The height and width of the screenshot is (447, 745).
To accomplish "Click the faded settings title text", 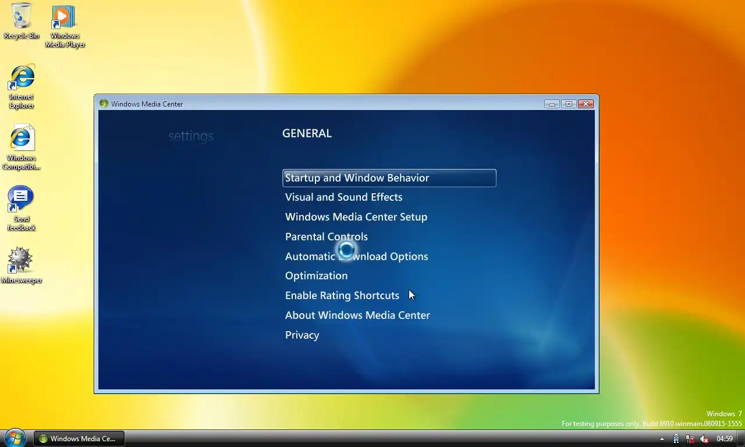I will pyautogui.click(x=191, y=136).
